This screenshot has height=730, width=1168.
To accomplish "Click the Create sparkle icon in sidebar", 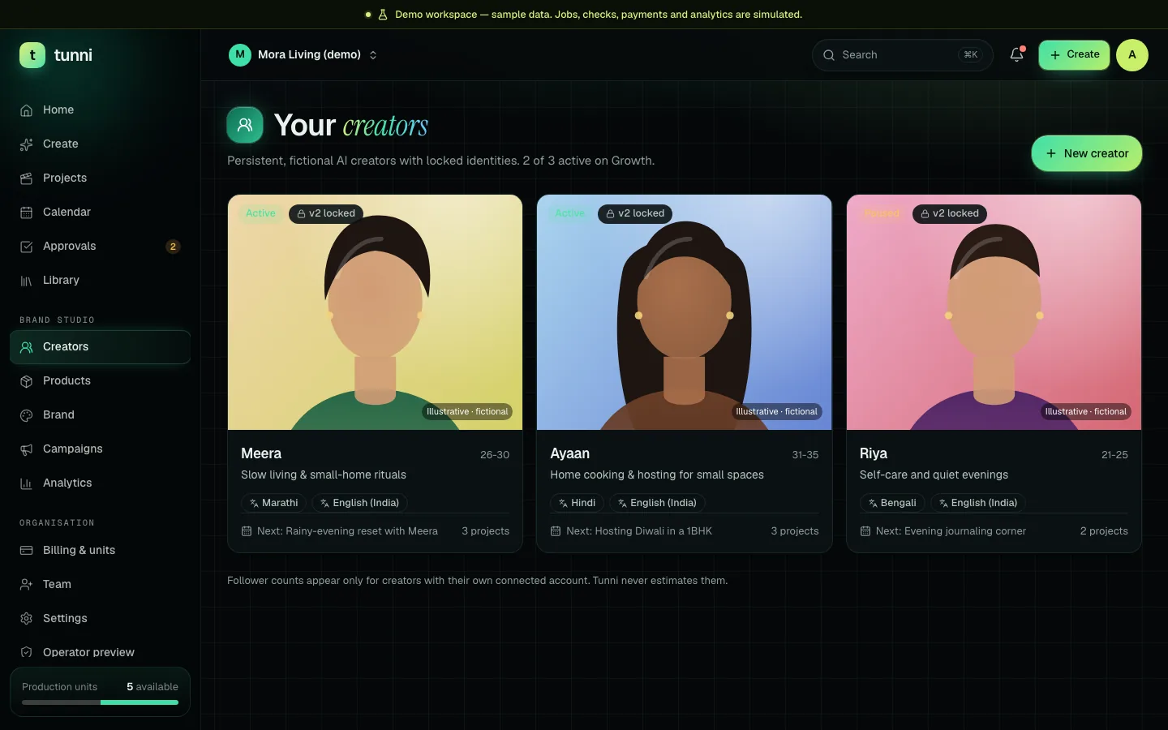I will point(27,144).
